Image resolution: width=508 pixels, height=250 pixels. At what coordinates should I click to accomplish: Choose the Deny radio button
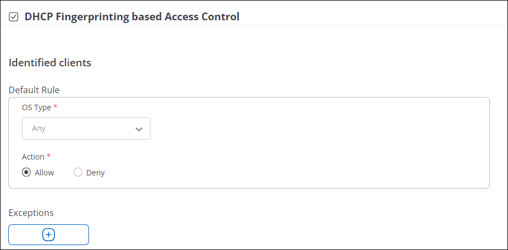78,172
